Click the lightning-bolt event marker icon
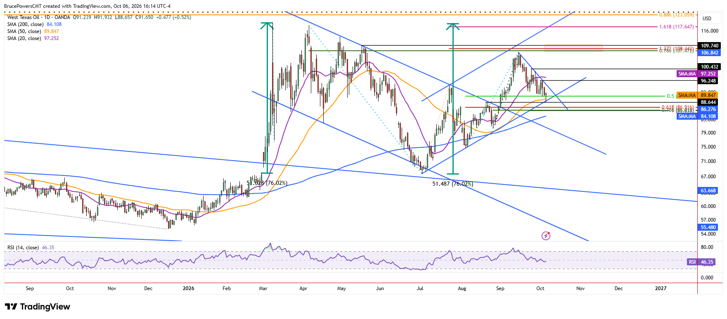 pos(546,236)
